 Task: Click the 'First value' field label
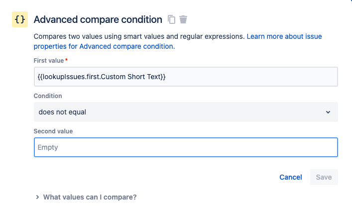pyautogui.click(x=49, y=61)
